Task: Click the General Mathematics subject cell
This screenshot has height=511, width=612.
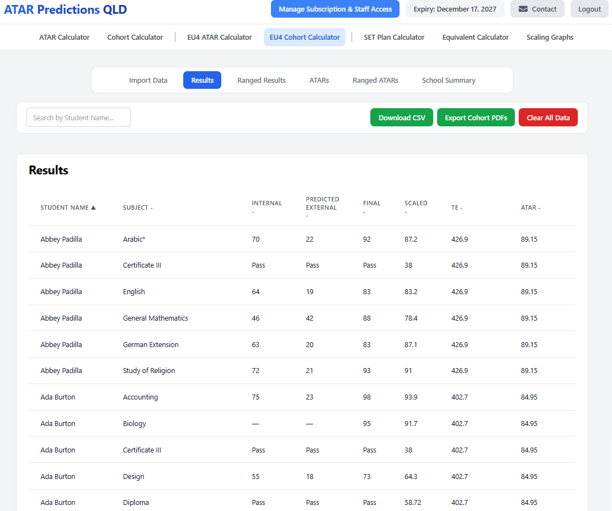Action: pos(155,318)
